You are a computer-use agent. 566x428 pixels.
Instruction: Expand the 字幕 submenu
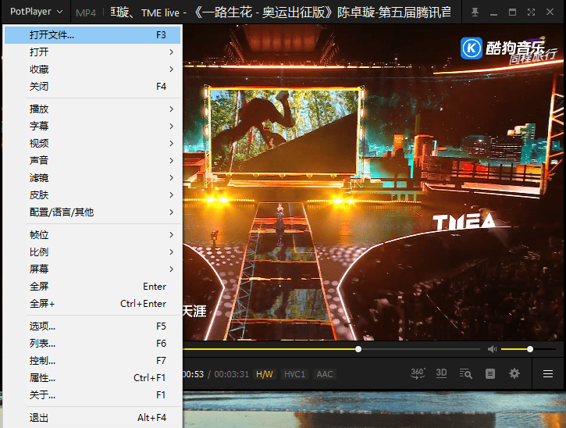tap(92, 126)
